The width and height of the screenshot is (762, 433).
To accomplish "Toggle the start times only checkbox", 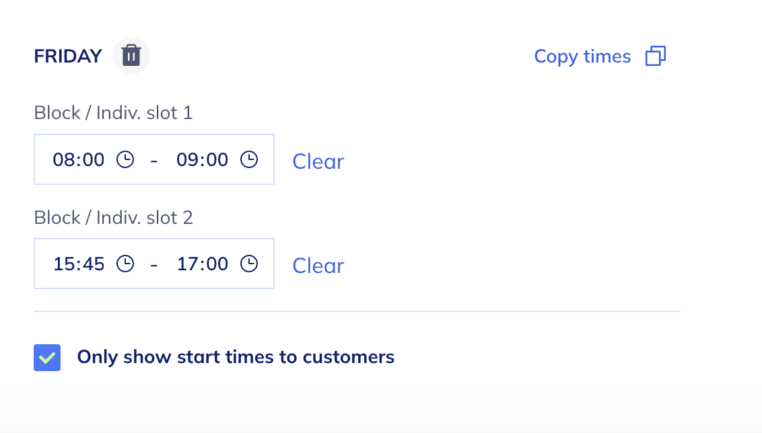I will tap(47, 358).
